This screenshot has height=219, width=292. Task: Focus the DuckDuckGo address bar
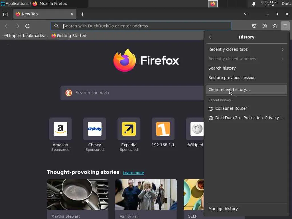click(141, 26)
